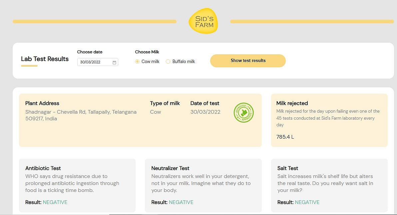
Task: Select the Buffalo milk option
Action: coord(168,62)
